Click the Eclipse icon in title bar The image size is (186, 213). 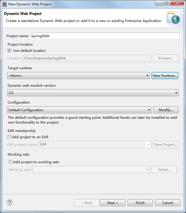[x=4, y=4]
